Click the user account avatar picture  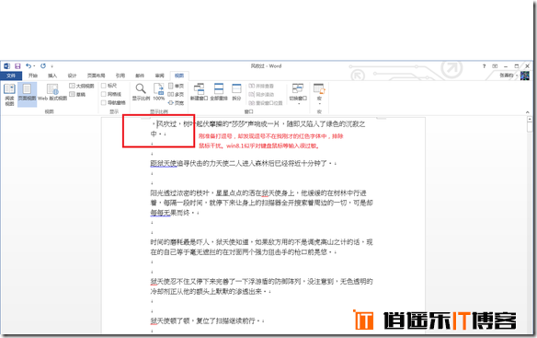pos(525,76)
